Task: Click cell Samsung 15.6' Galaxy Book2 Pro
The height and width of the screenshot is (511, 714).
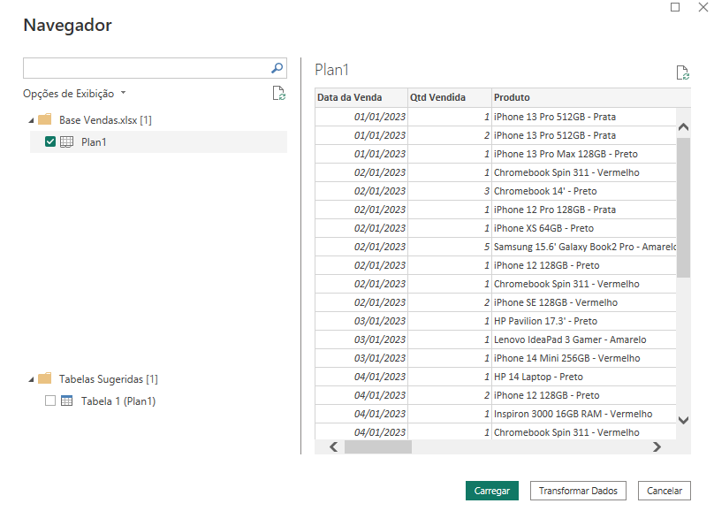Action: coord(585,247)
